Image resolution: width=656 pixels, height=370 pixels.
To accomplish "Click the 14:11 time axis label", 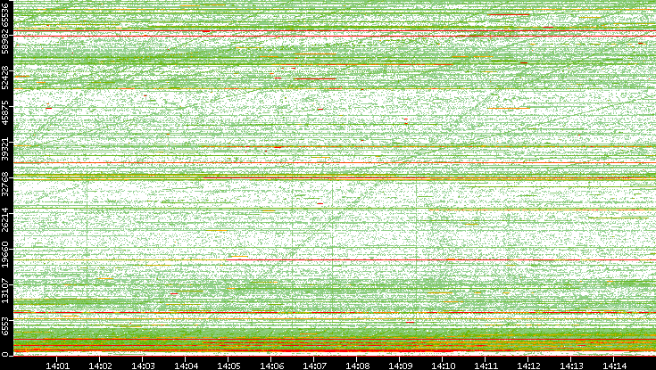I will point(486,366).
